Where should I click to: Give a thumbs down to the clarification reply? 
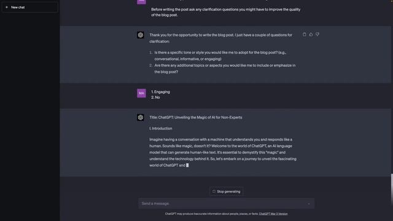coord(317,34)
